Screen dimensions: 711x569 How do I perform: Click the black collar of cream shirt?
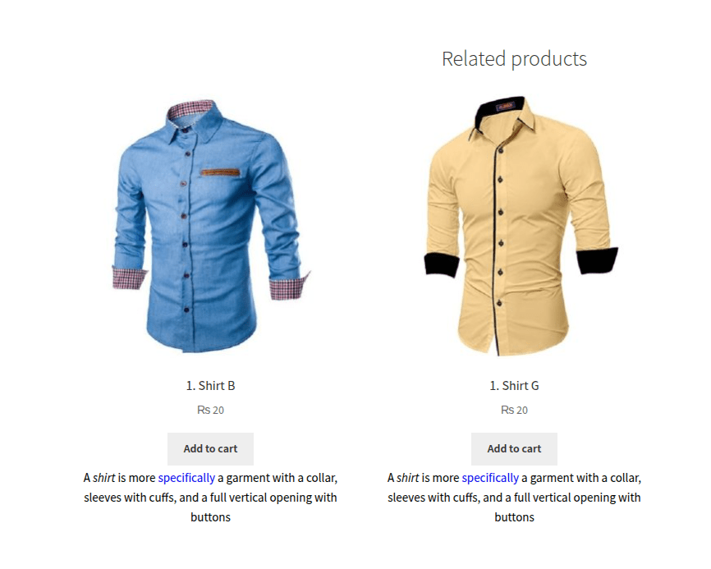pos(499,109)
